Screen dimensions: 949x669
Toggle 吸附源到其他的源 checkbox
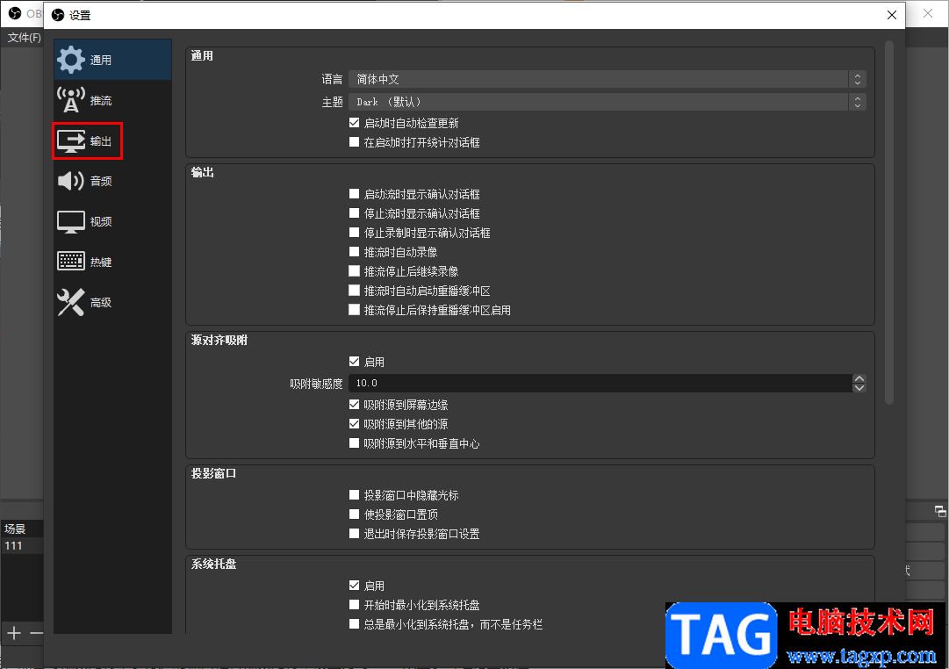coord(355,424)
